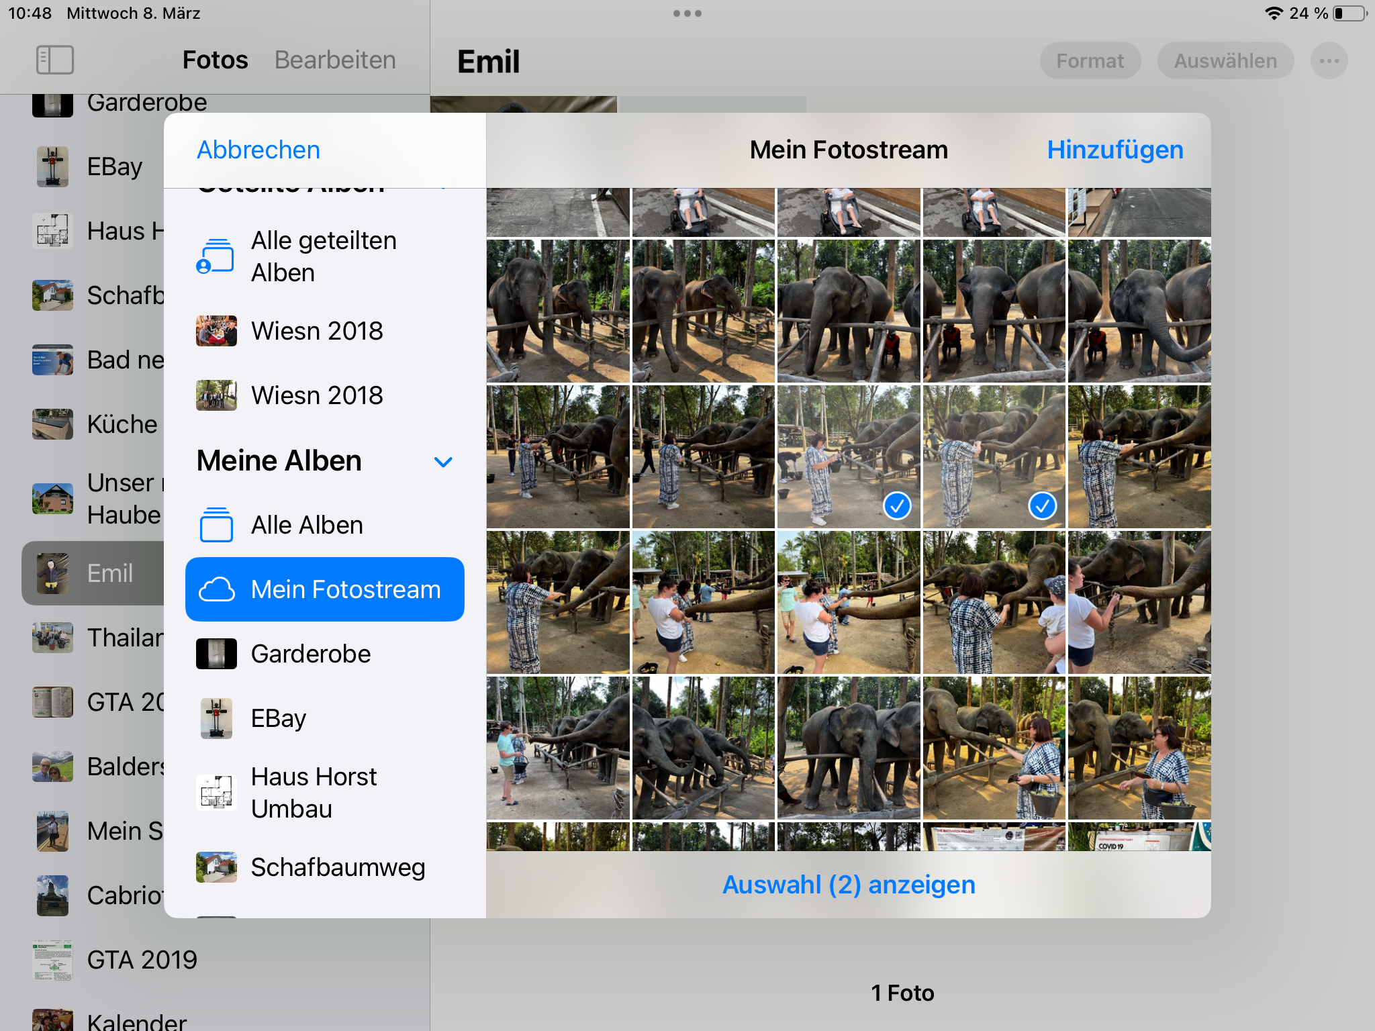Tap the multitasking dots at the top center

687,13
